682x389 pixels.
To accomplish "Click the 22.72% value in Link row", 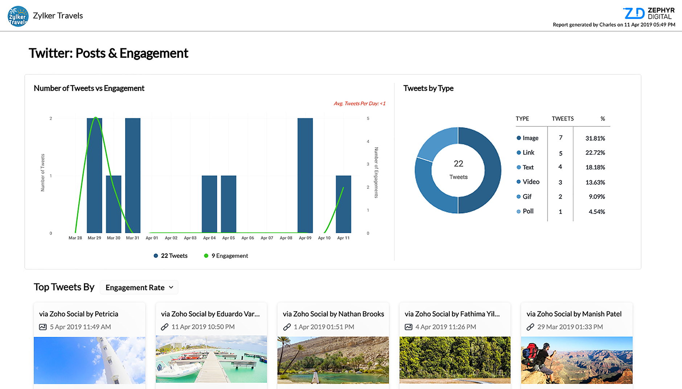I will click(x=595, y=153).
